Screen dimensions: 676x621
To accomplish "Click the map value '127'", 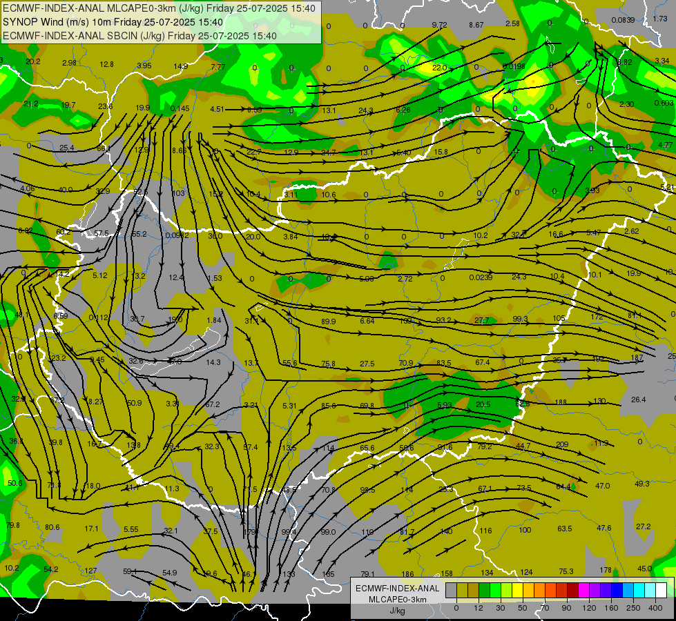I will point(90,571).
